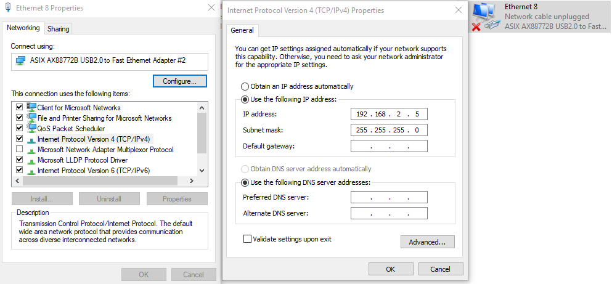This screenshot has height=284, width=612.
Task: Click the Uninstall button
Action: [x=109, y=199]
